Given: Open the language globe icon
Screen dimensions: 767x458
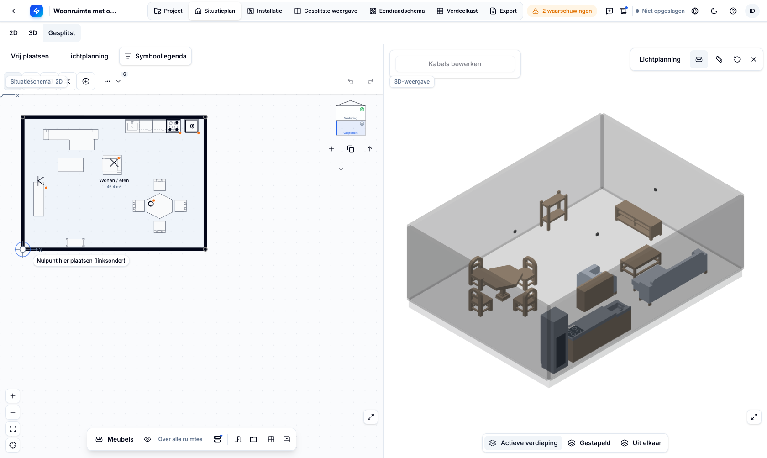Looking at the screenshot, I should pos(695,11).
